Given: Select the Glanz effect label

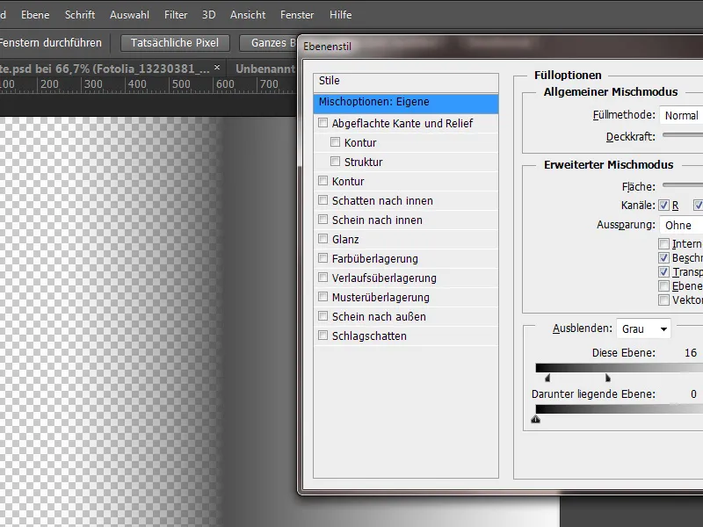Looking at the screenshot, I should pos(345,240).
